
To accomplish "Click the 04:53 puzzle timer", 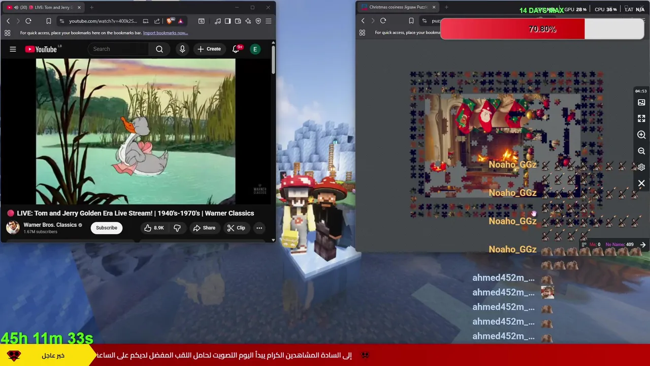I will [x=641, y=91].
